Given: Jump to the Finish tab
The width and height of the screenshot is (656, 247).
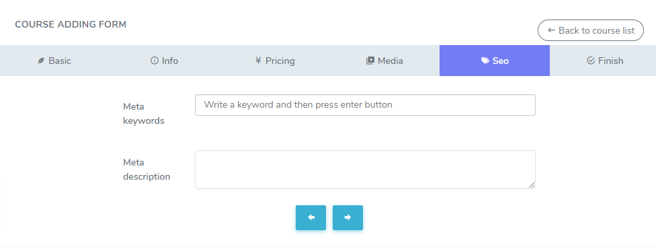Looking at the screenshot, I should click(x=605, y=61).
